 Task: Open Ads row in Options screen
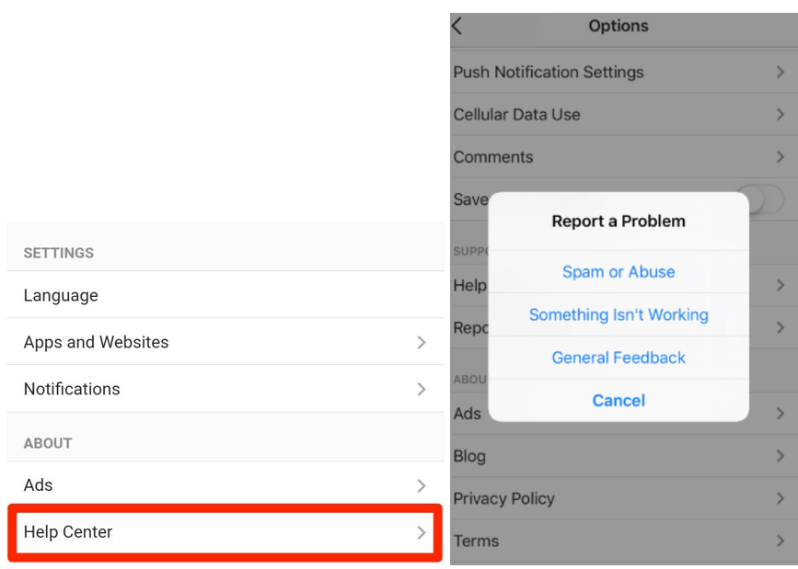point(624,413)
